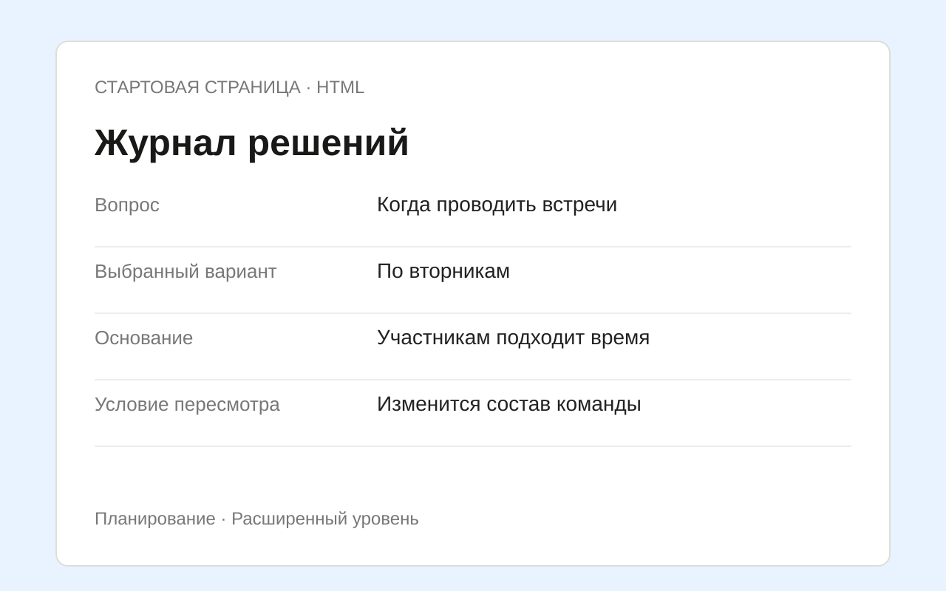946x591 pixels.
Task: Click the value 'Изменится состав команды'
Action: (509, 404)
